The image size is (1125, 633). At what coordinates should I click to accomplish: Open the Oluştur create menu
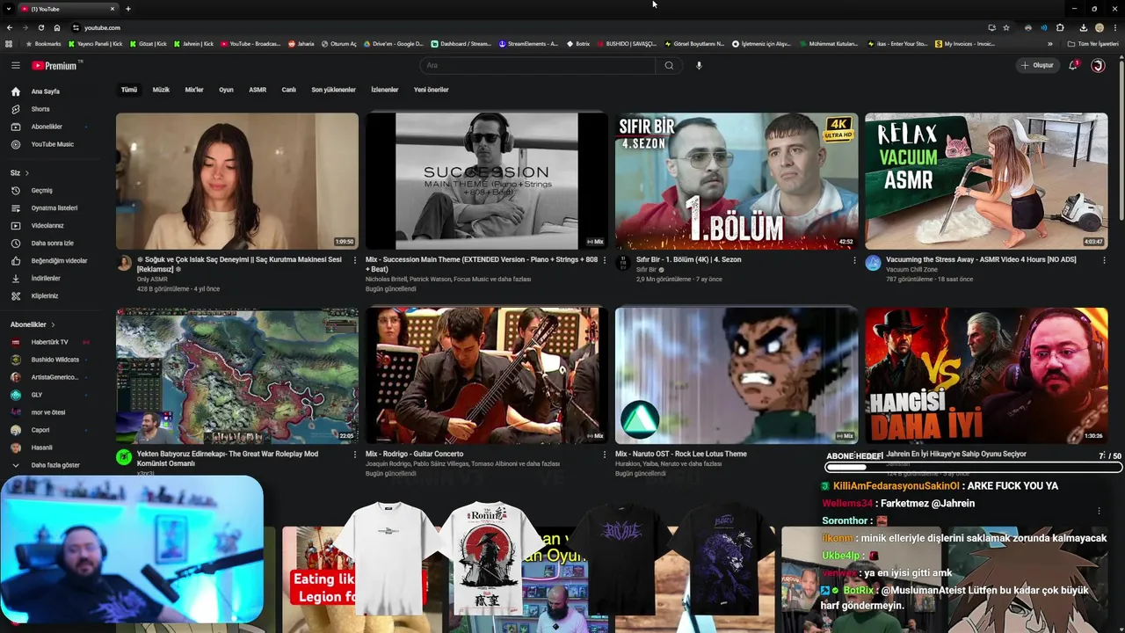[1037, 65]
